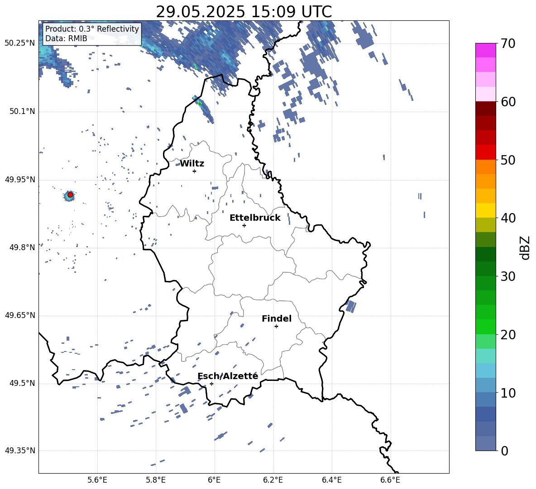The width and height of the screenshot is (536, 489).
Task: Click the Findel city label
Action: pyautogui.click(x=277, y=318)
